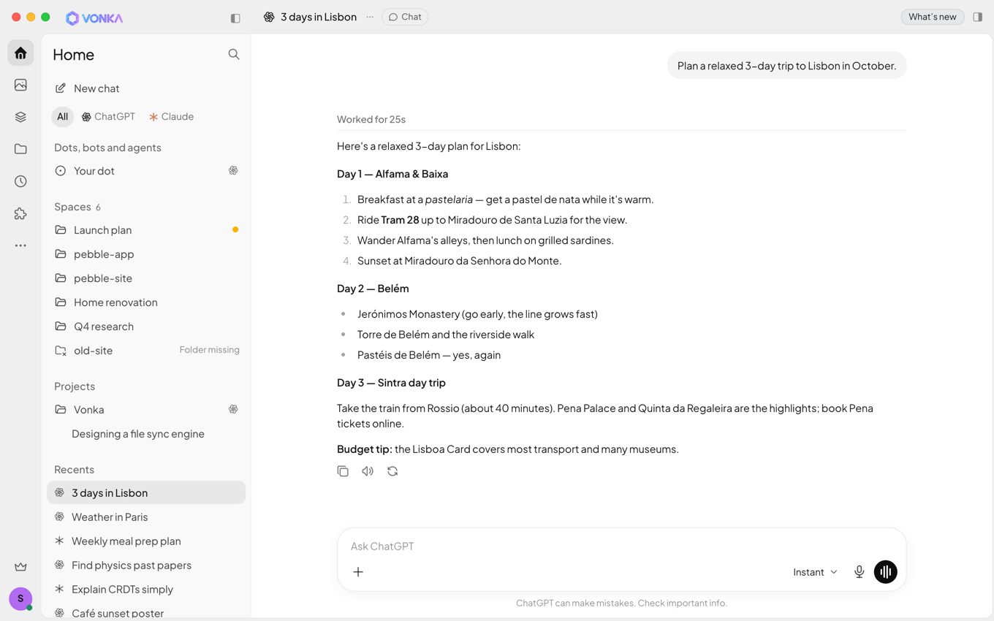
Task: Open the Q4 research space
Action: pos(146,327)
